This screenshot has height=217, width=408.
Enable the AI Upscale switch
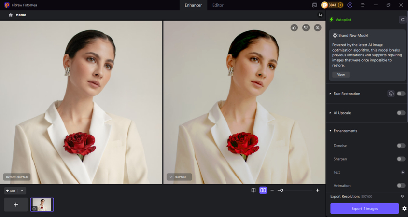[x=401, y=113]
